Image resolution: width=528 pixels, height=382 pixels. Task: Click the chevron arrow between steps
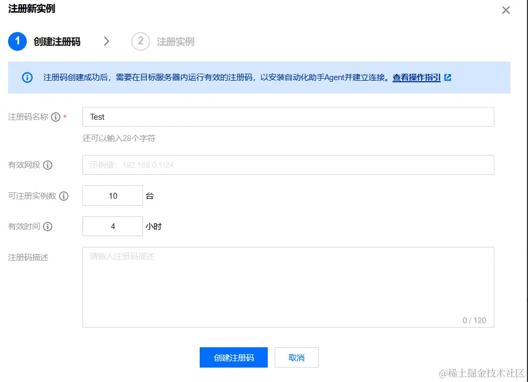107,41
